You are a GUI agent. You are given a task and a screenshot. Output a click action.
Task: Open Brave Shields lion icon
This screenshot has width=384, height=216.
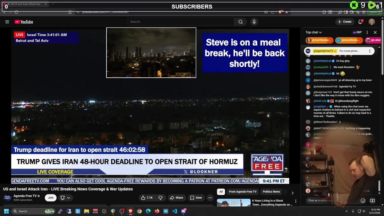(x=280, y=12)
